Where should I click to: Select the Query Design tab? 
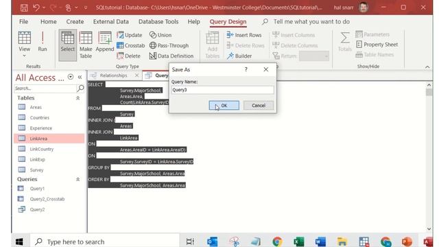(x=228, y=21)
